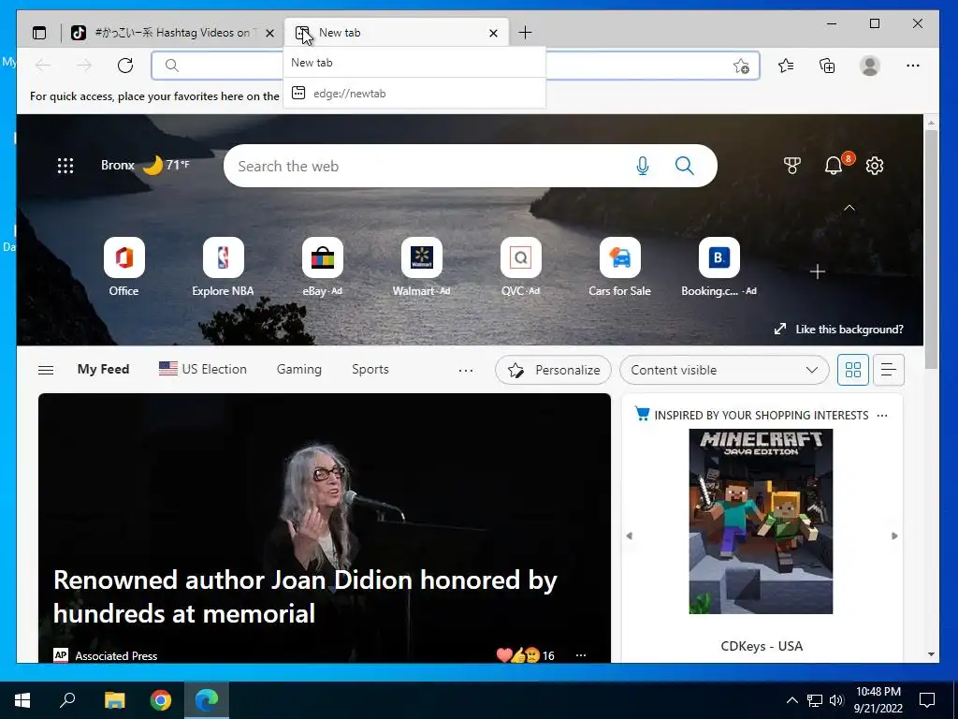Start voice search with the microphone icon

(x=642, y=166)
